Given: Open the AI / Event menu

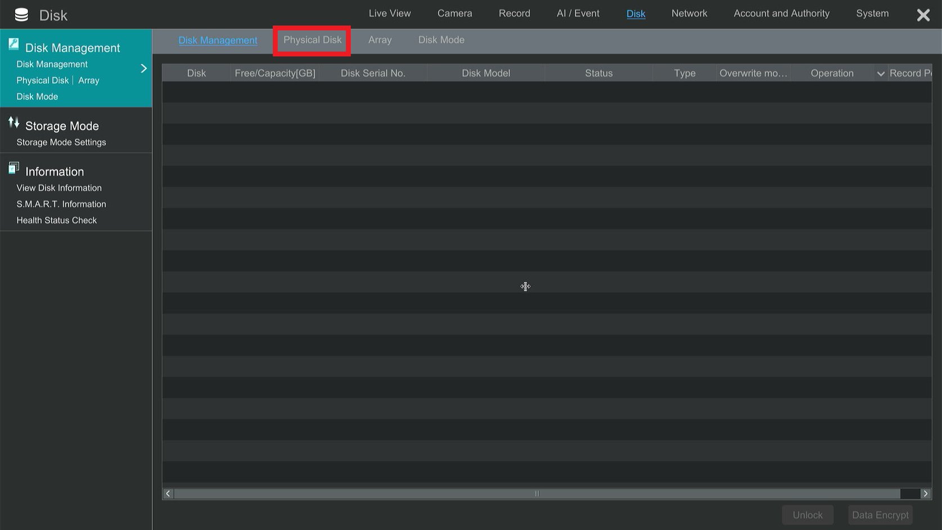Looking at the screenshot, I should coord(578,13).
